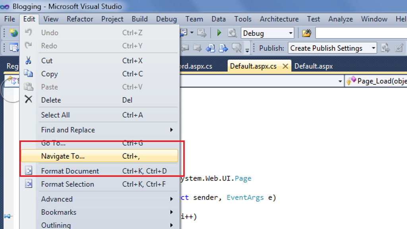The image size is (407, 229).
Task: Switch to the Default.aspx.cs tab
Action: click(x=253, y=66)
